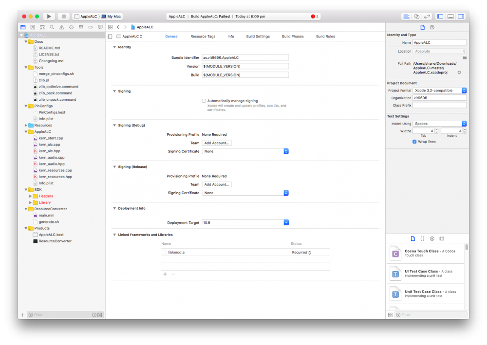Open the Test navigator diamond icon

tap(71, 27)
